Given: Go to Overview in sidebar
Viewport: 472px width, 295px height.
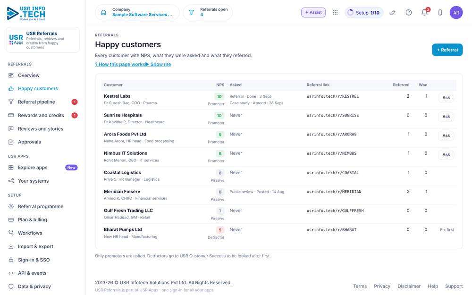Looking at the screenshot, I should pyautogui.click(x=43, y=75).
